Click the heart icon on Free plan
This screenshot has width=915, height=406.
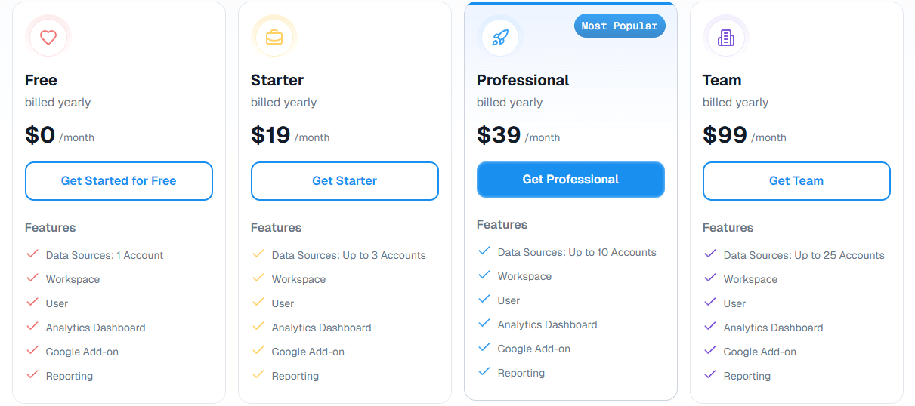[48, 37]
